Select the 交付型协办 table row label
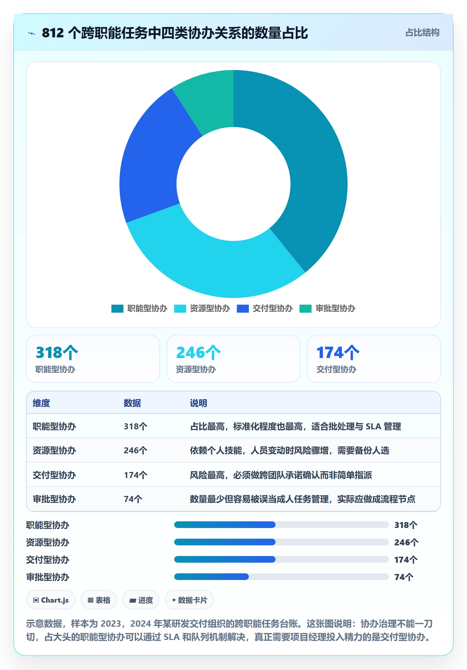Image resolution: width=467 pixels, height=670 pixels. [x=54, y=475]
